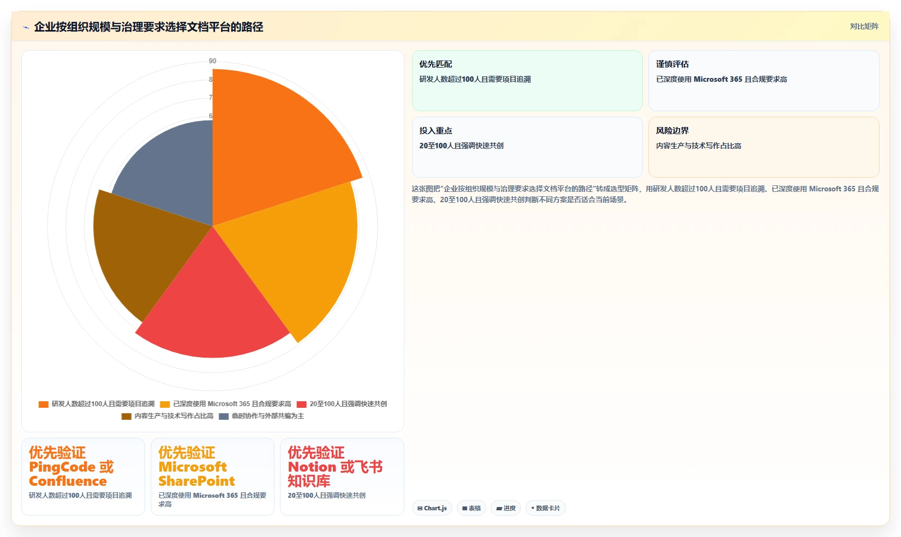Click the 进度 tag
The width and height of the screenshot is (901, 537).
tap(506, 508)
